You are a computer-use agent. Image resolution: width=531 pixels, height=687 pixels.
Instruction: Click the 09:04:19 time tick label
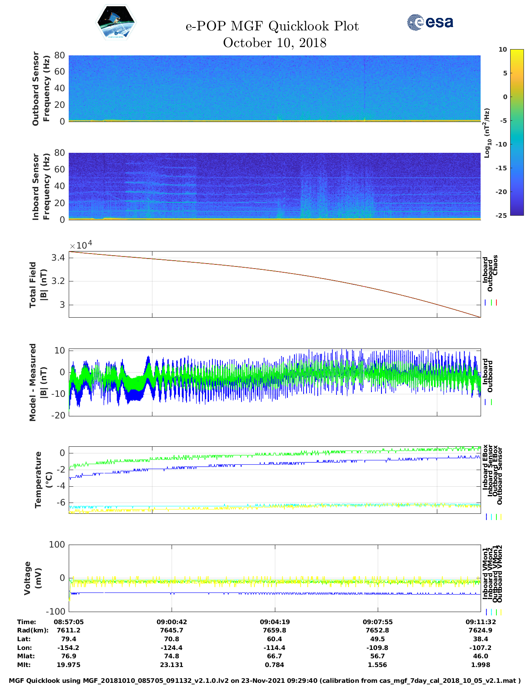pos(274,622)
